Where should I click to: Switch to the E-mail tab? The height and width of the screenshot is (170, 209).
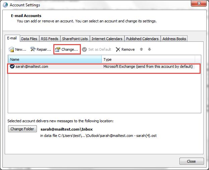[x=12, y=38]
